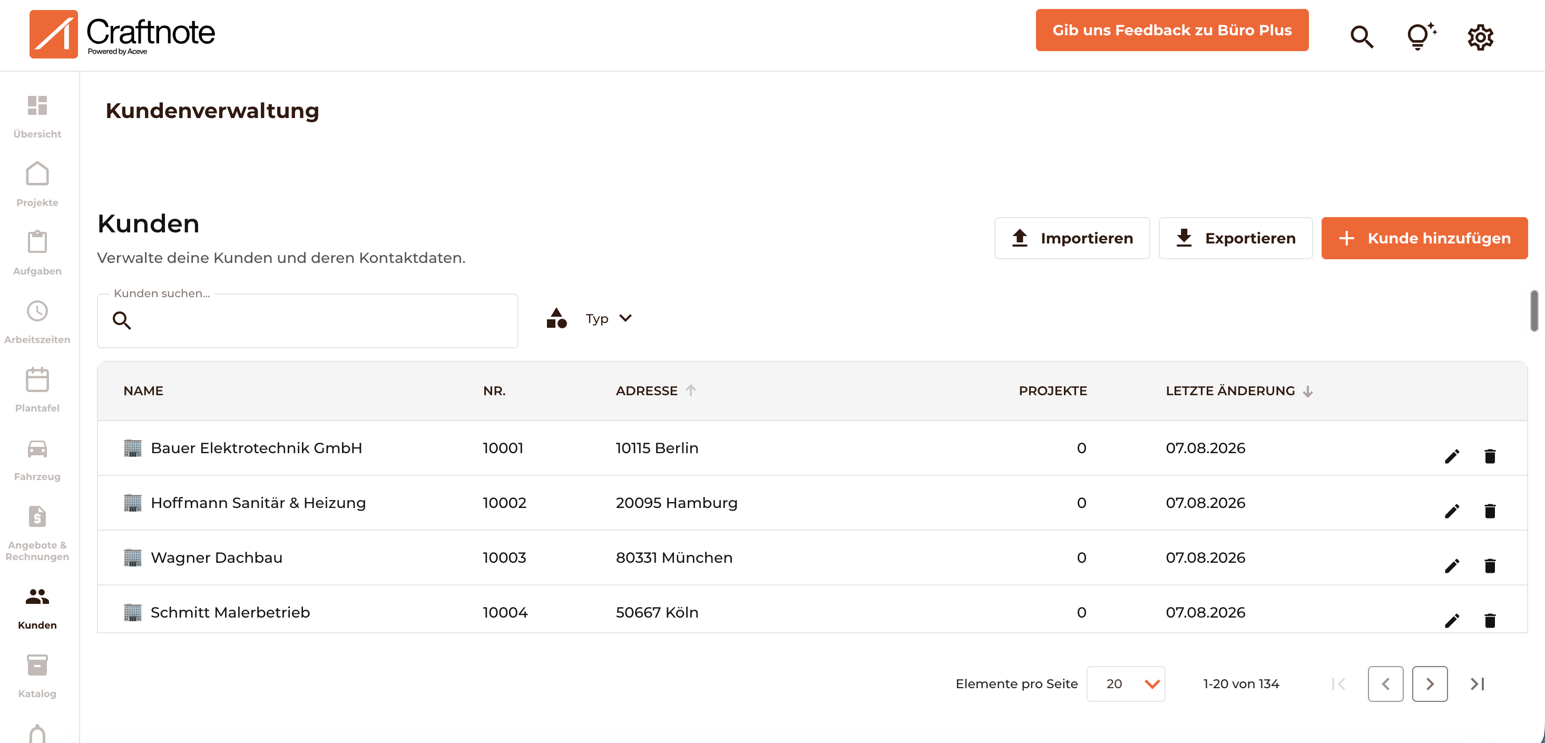Image resolution: width=1545 pixels, height=743 pixels.
Task: Edit Wagner Dachbau with pencil icon
Action: click(1451, 566)
